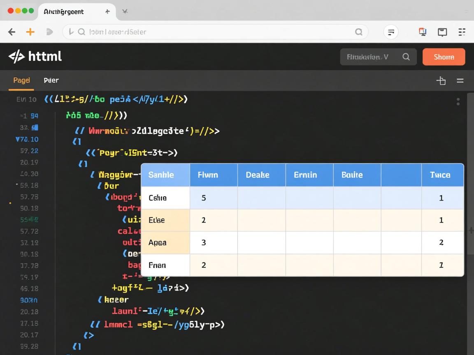The height and width of the screenshot is (355, 474).
Task: Switch to the Pagel tab
Action: (x=21, y=80)
